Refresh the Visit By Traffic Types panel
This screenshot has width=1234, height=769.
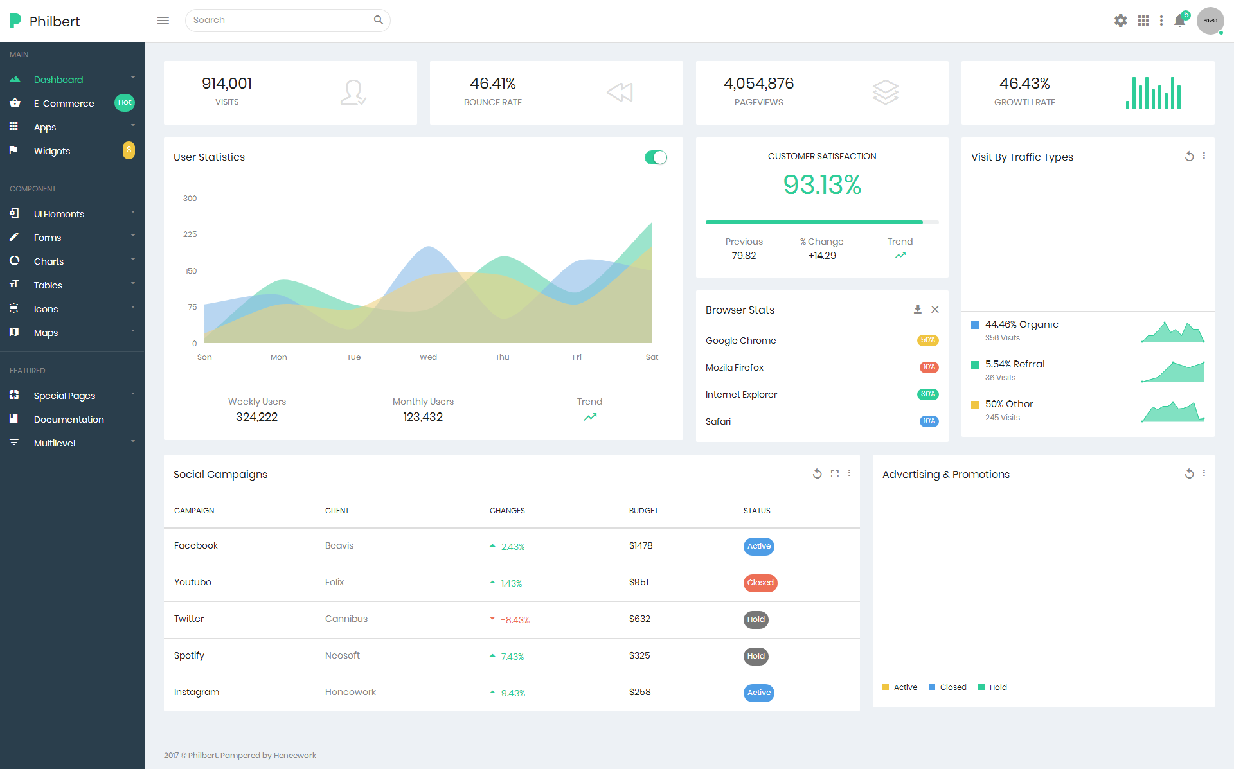1189,156
